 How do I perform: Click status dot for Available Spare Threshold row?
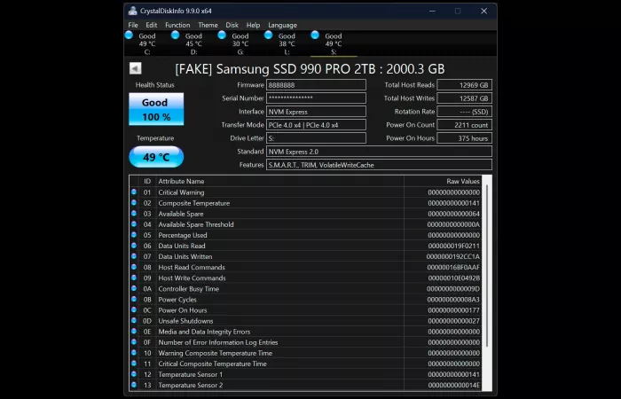tap(134, 224)
